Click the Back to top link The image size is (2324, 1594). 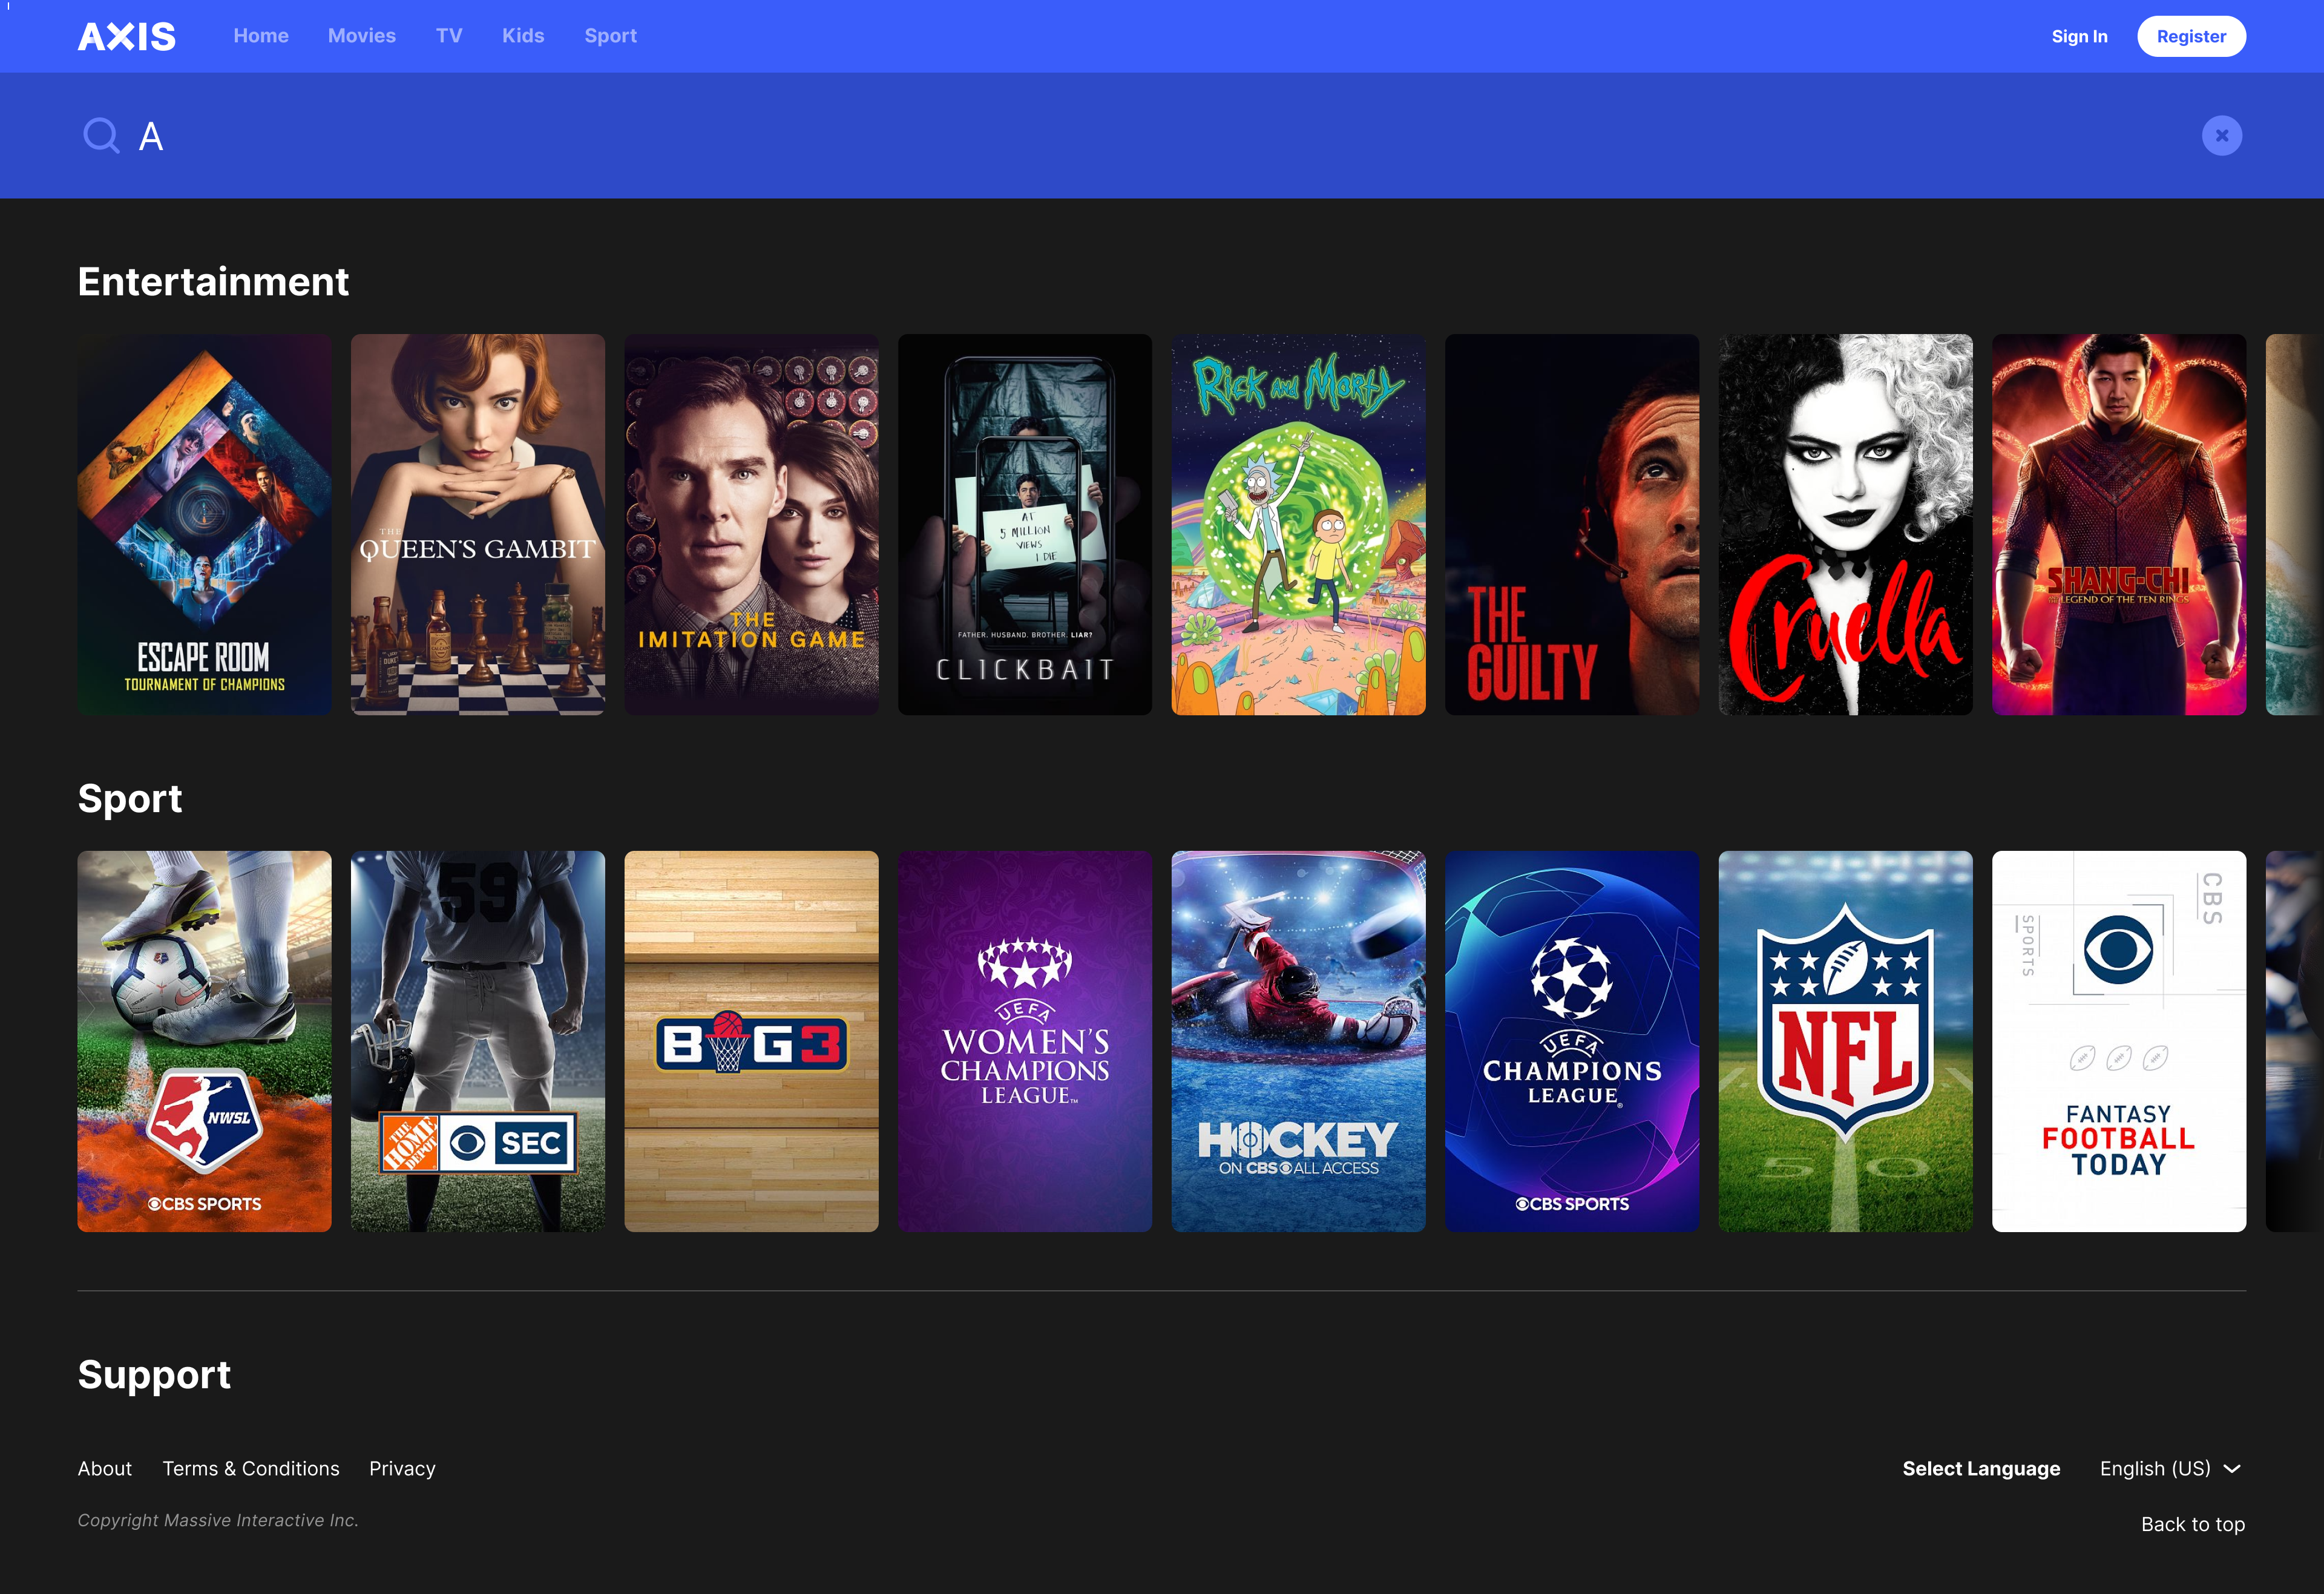(2193, 1524)
